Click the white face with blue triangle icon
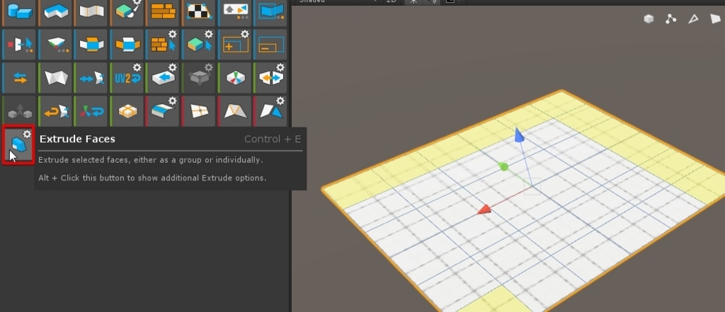The height and width of the screenshot is (312, 725). point(271,111)
